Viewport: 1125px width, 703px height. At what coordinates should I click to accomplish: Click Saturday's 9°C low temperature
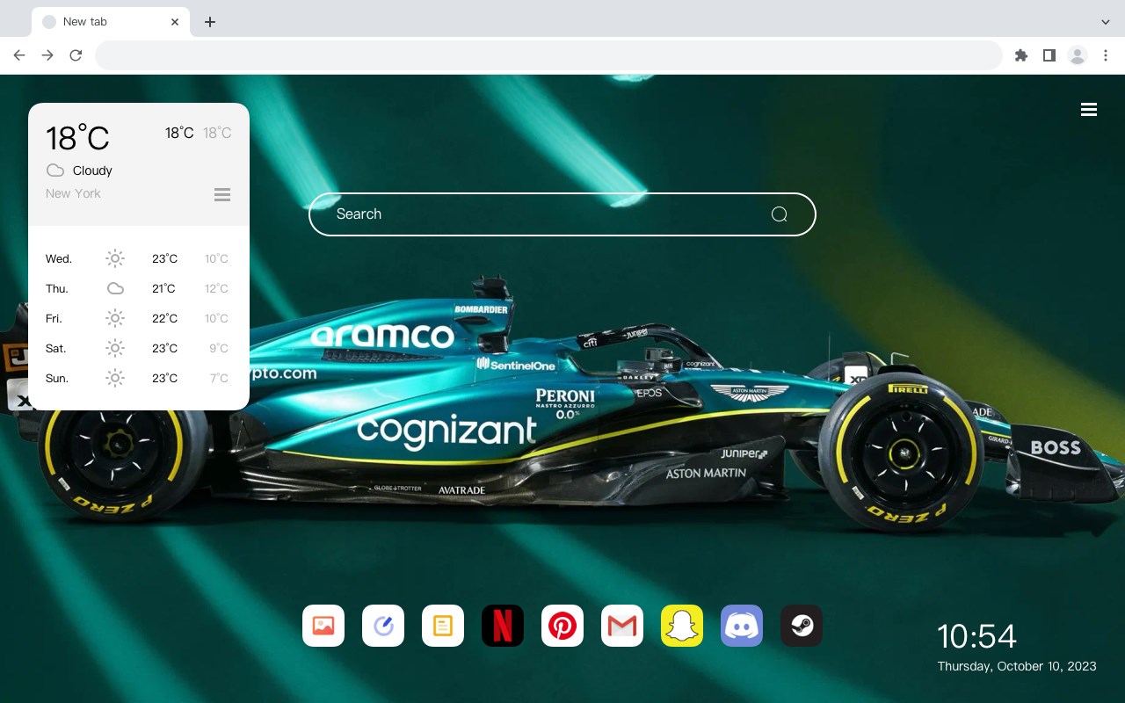point(219,348)
